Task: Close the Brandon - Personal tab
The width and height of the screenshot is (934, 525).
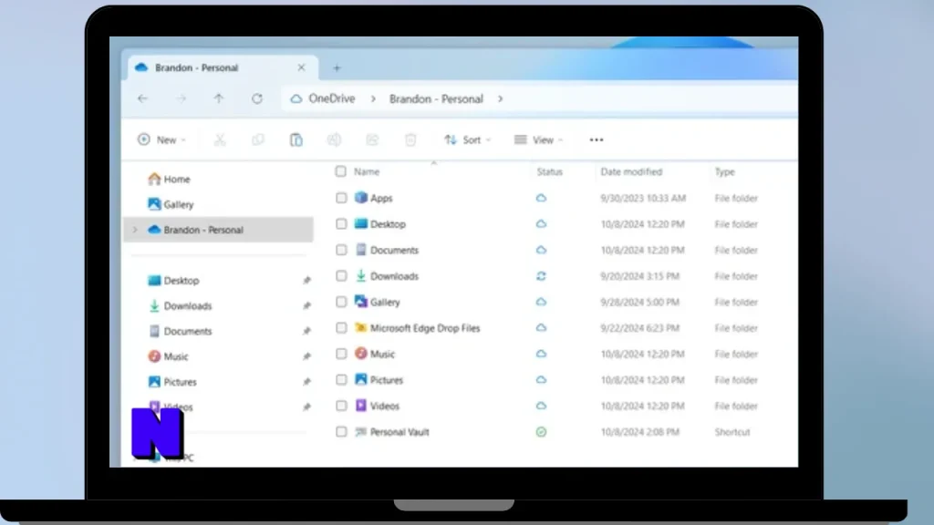Action: tap(301, 67)
